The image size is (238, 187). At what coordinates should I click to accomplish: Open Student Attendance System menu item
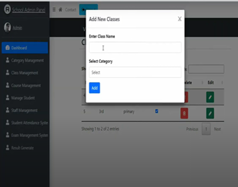(25, 122)
